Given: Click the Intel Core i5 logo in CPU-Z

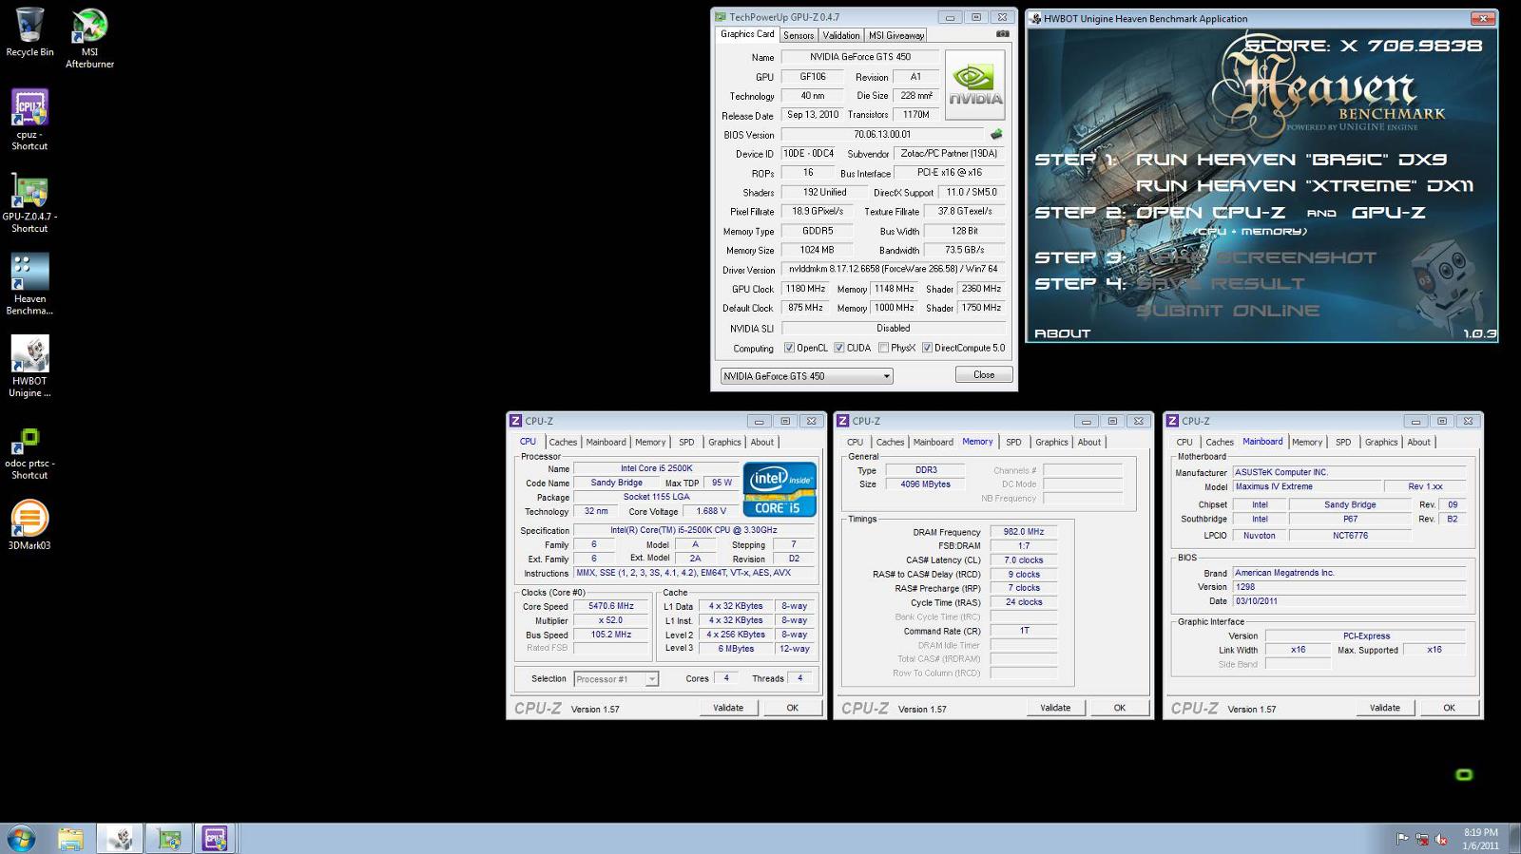Looking at the screenshot, I should [780, 489].
